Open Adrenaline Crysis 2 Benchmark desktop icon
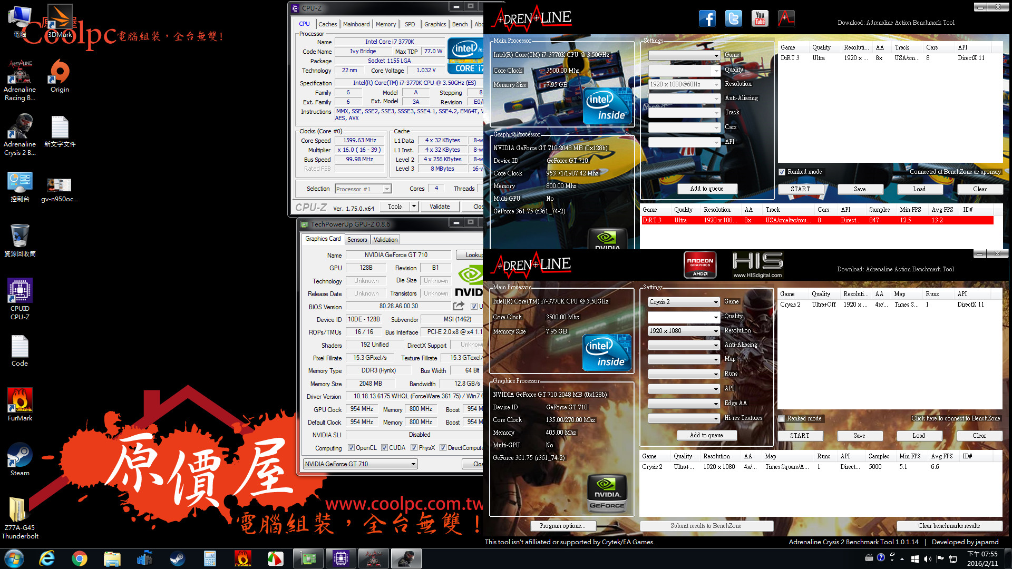 [x=20, y=135]
